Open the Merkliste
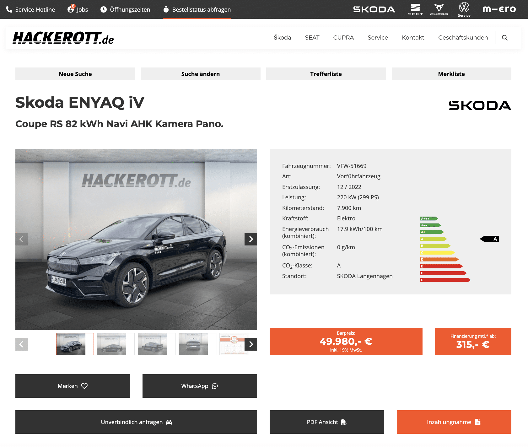 click(x=451, y=74)
